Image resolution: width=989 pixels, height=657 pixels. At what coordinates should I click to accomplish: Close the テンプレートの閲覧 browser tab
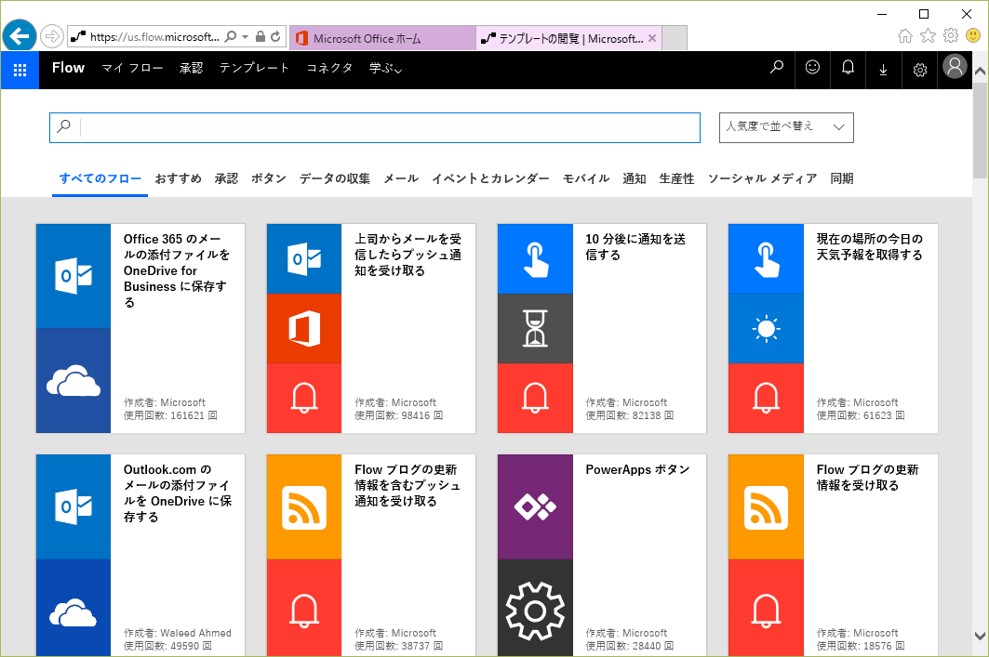[652, 38]
